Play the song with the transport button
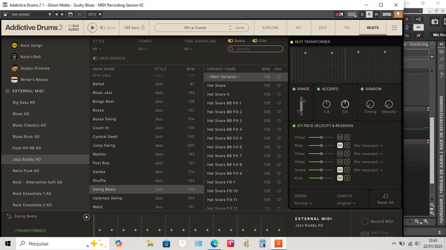The height and width of the screenshot is (250, 446). (x=92, y=28)
